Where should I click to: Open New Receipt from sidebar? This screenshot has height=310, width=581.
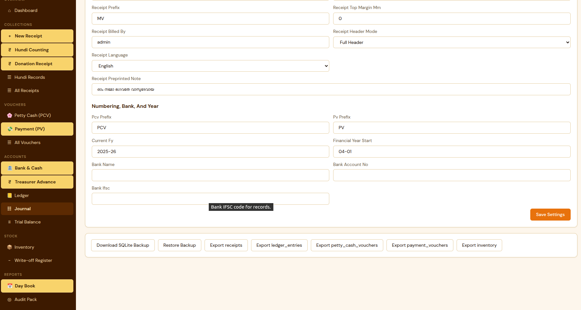pos(37,36)
